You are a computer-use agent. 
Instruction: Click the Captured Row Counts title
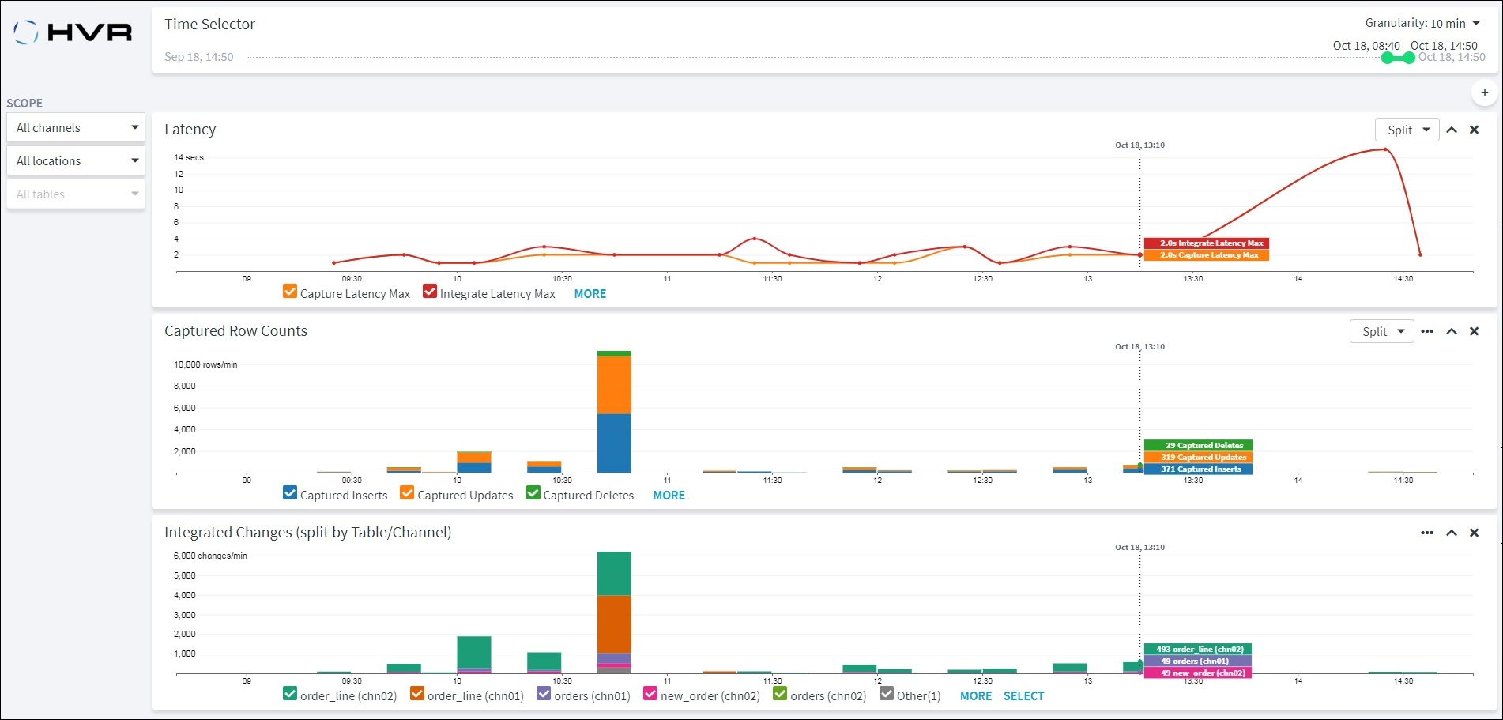[235, 330]
